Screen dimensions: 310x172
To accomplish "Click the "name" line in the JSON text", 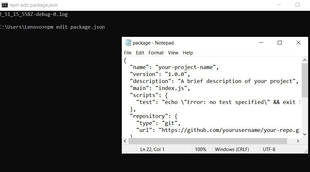I will (174, 67).
